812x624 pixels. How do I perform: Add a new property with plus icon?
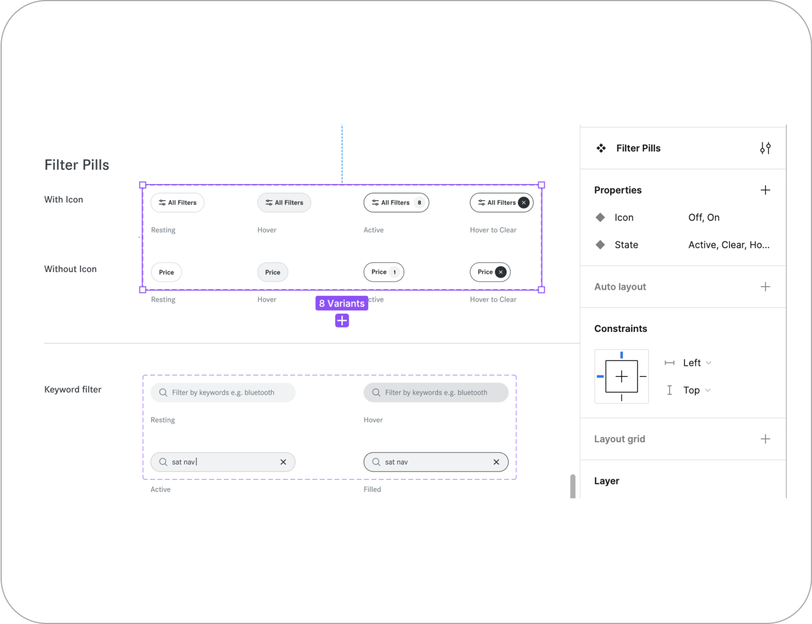tap(765, 190)
